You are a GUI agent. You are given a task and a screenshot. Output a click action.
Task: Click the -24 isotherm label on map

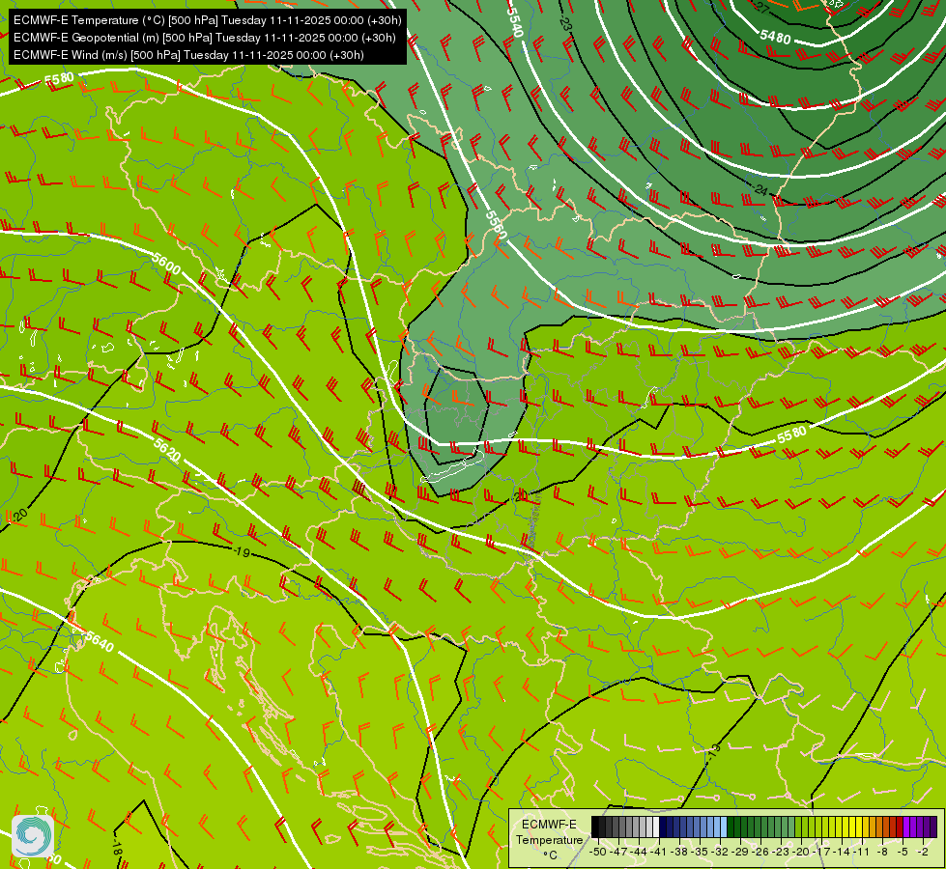point(760,190)
